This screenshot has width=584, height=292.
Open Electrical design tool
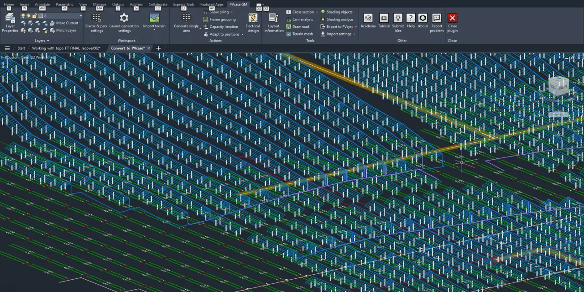pos(253,22)
